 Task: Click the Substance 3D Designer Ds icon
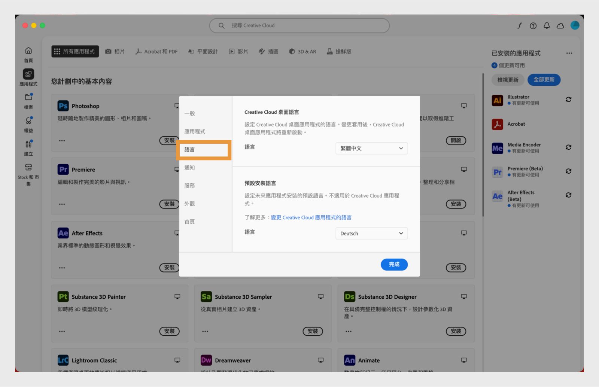(x=350, y=297)
